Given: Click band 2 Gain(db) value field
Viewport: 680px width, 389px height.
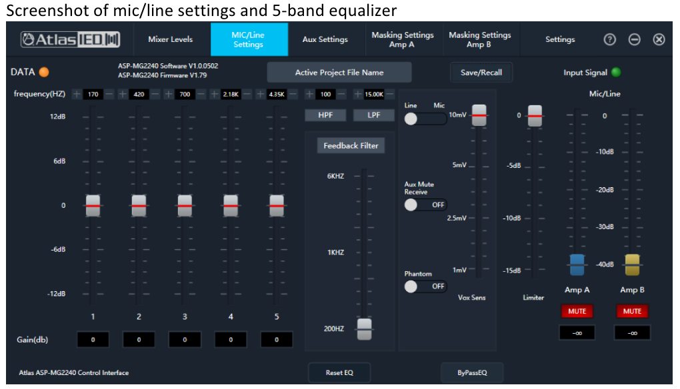Looking at the screenshot, I should 139,340.
